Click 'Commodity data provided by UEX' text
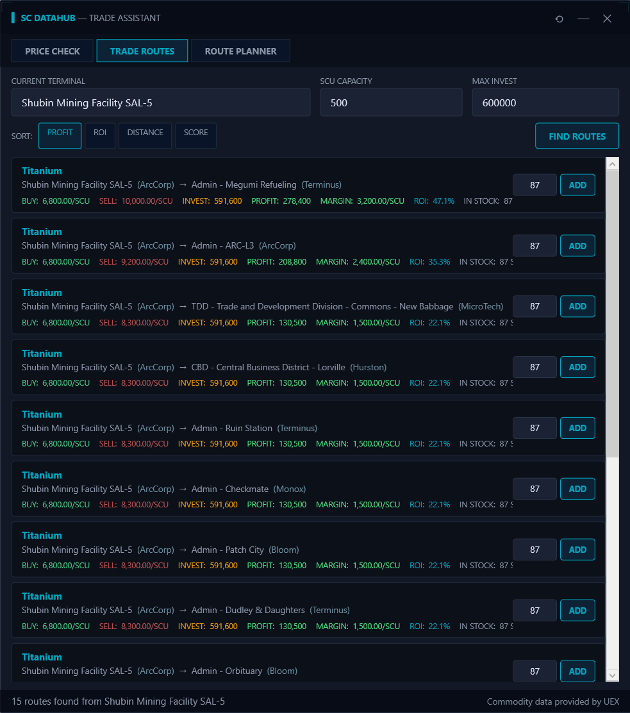Image resolution: width=630 pixels, height=713 pixels. coord(553,701)
